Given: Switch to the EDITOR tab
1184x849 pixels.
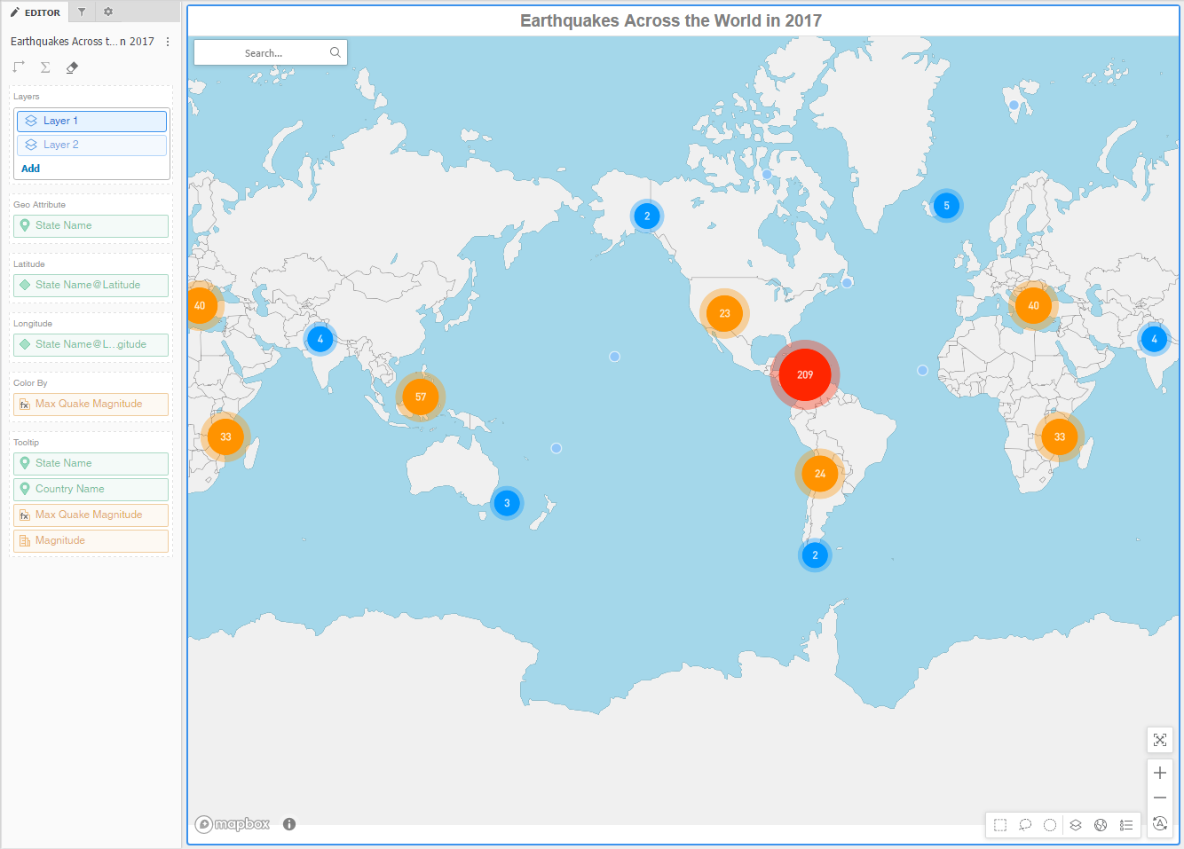Looking at the screenshot, I should coord(36,12).
